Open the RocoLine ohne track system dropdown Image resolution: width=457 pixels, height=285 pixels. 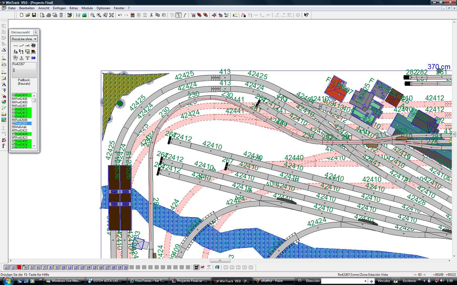[x=24, y=39]
